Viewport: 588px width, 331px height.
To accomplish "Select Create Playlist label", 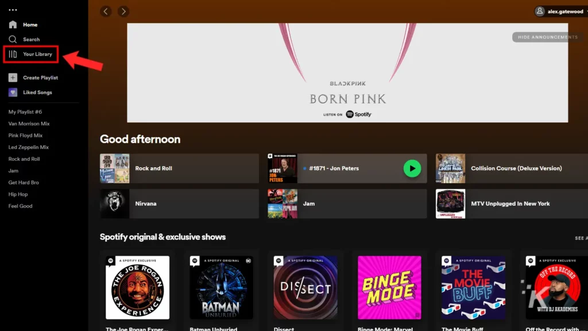I will pyautogui.click(x=41, y=78).
